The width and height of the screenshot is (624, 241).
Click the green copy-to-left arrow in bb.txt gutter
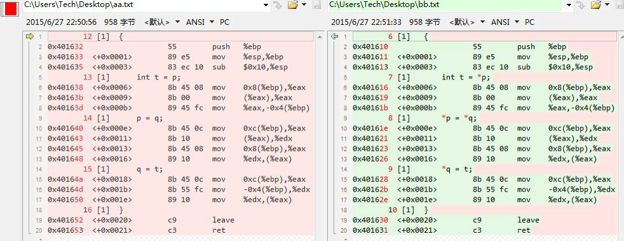(335, 37)
